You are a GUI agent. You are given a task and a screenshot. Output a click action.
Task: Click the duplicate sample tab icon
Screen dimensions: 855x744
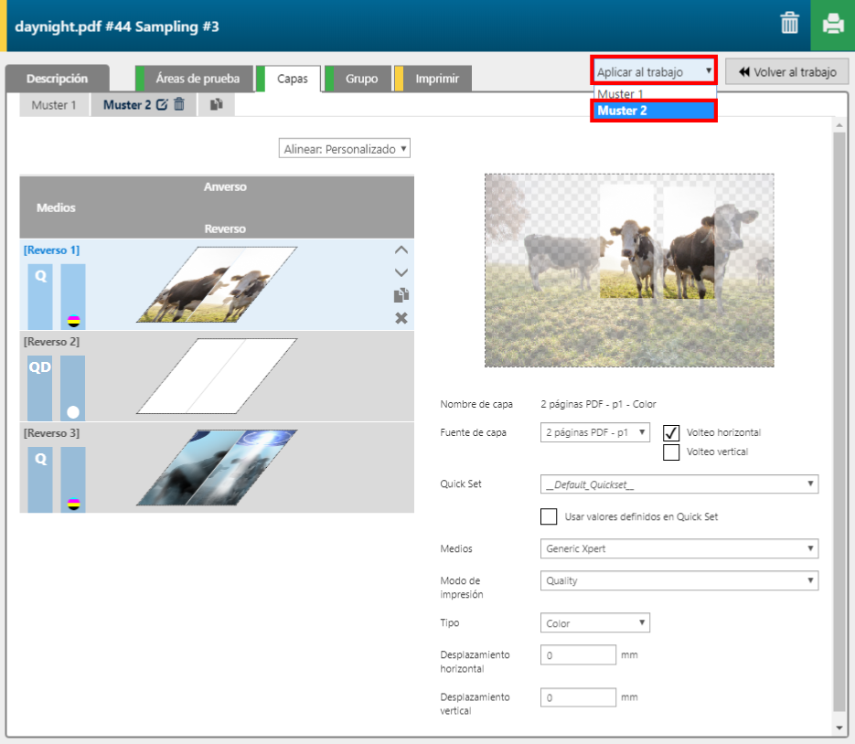[x=216, y=105]
